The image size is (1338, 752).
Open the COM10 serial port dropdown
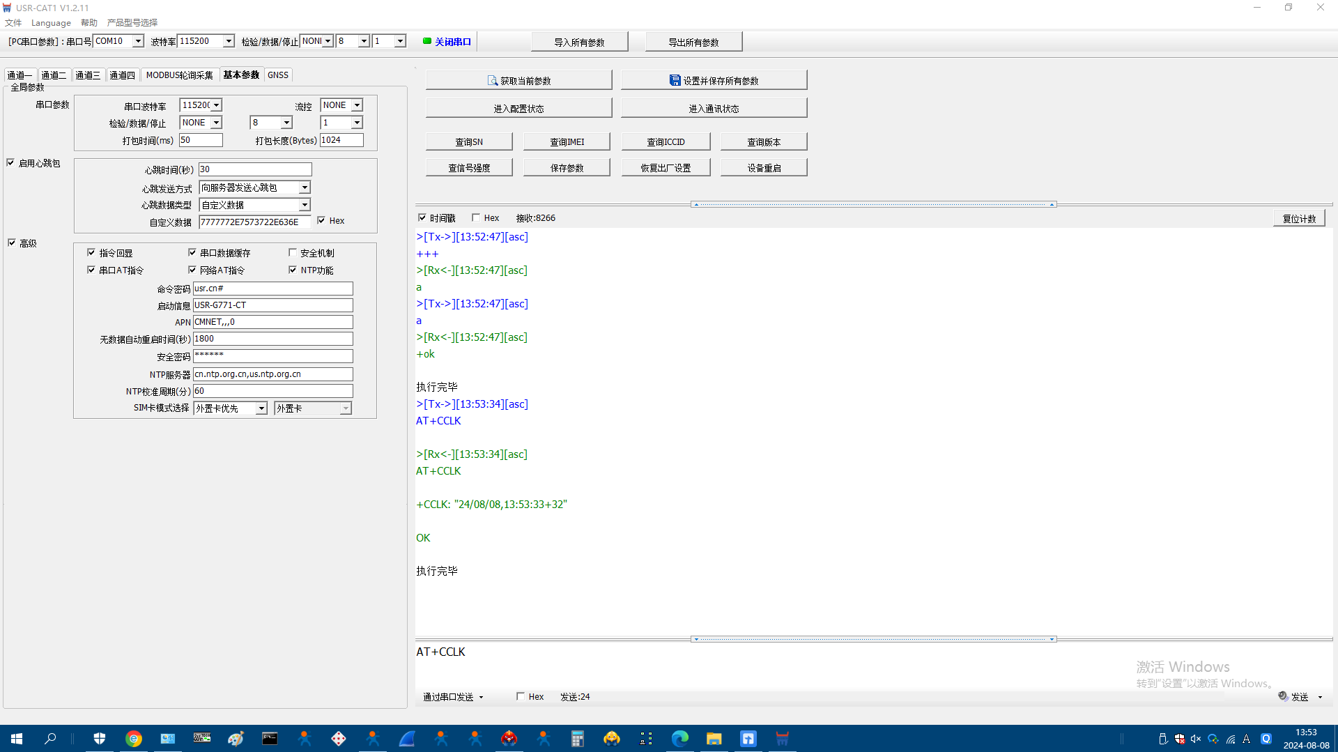tap(138, 41)
